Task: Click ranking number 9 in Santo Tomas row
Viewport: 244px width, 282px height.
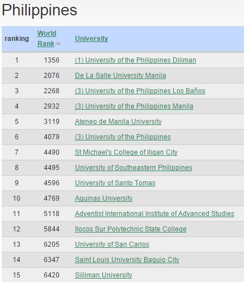Action: pos(16,183)
